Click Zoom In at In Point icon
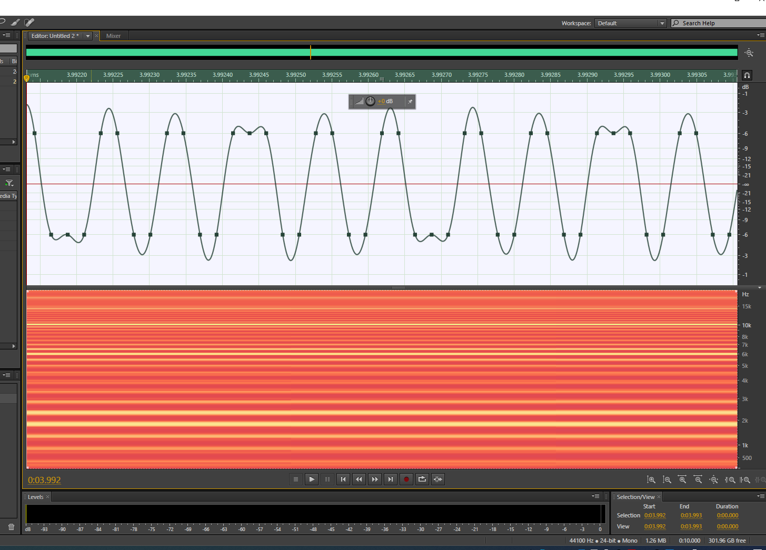This screenshot has width=766, height=550. (730, 479)
